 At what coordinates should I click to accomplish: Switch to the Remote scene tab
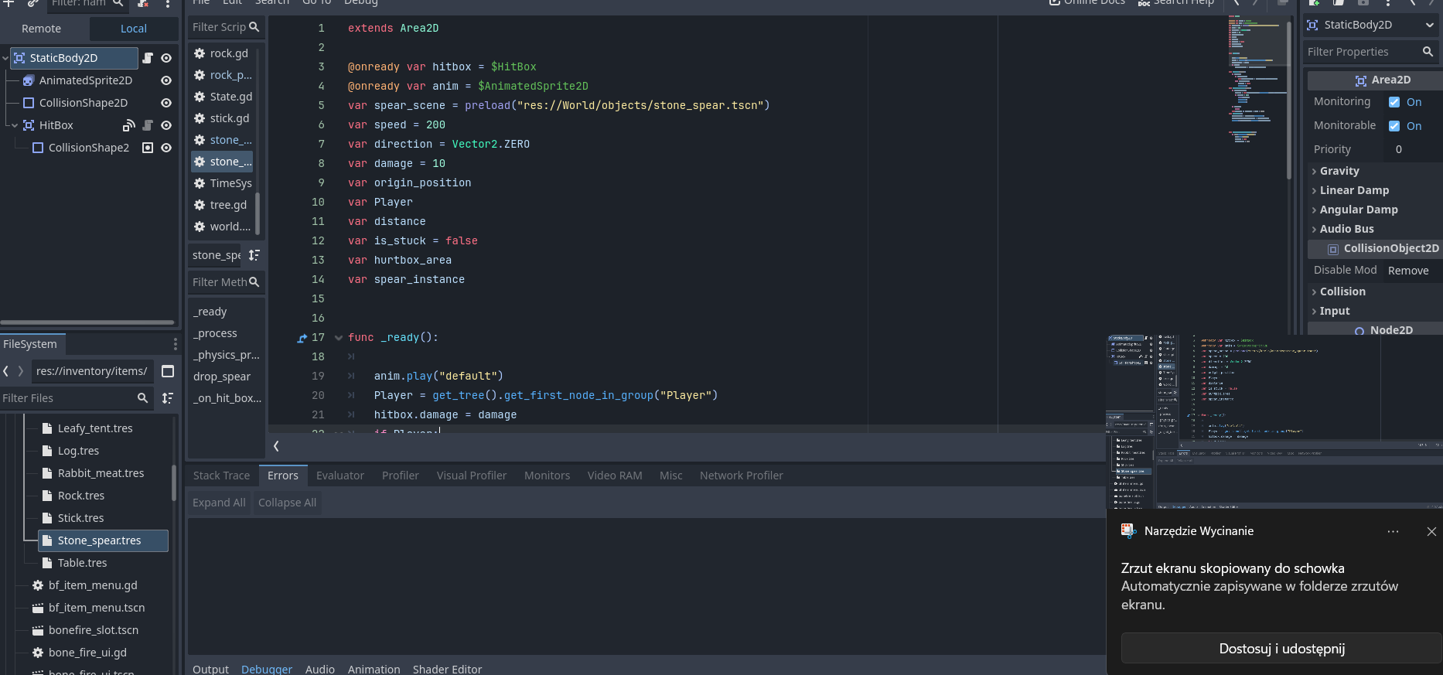click(x=42, y=29)
